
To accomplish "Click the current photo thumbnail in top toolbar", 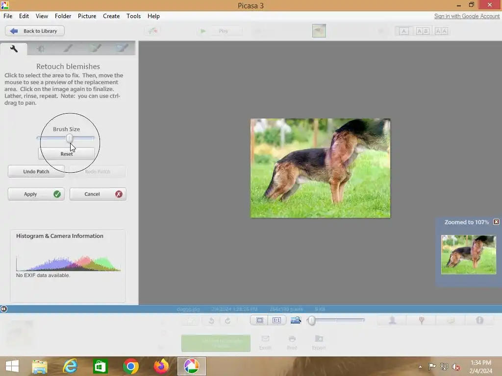I will [x=319, y=31].
